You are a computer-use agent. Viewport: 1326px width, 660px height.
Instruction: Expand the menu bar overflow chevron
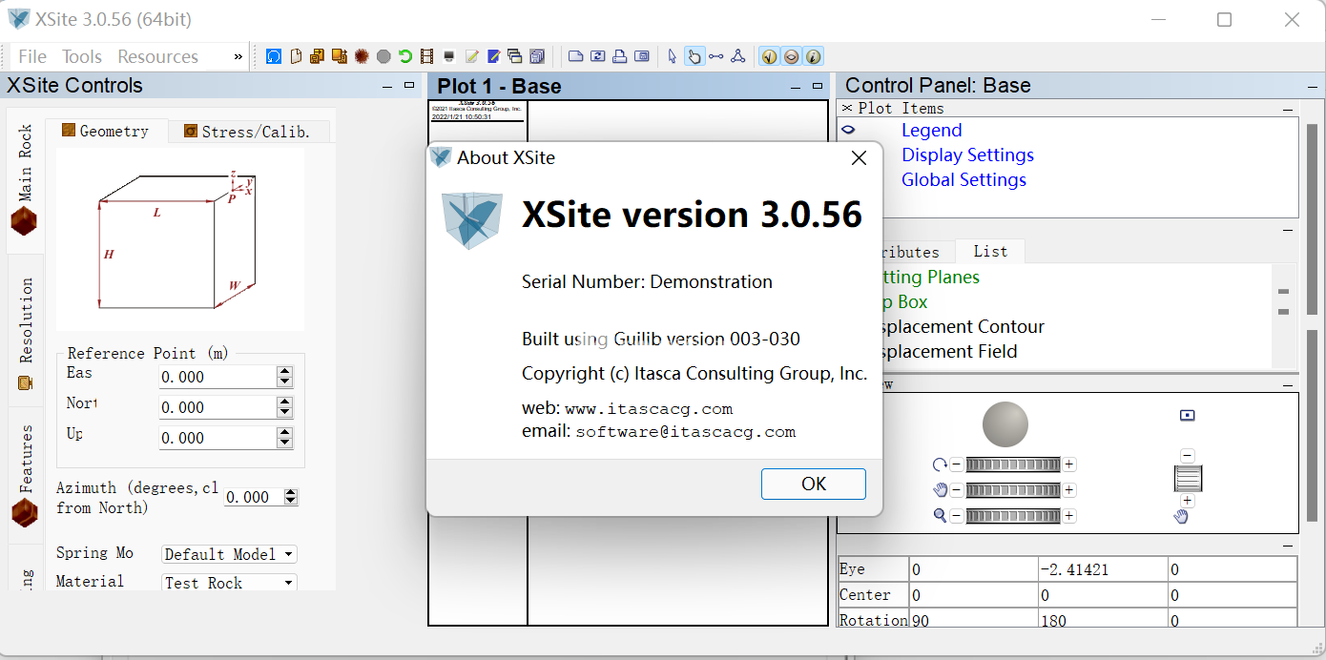coord(238,57)
